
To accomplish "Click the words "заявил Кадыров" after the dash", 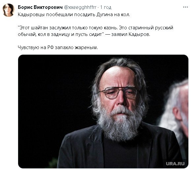I will (x=131, y=34).
